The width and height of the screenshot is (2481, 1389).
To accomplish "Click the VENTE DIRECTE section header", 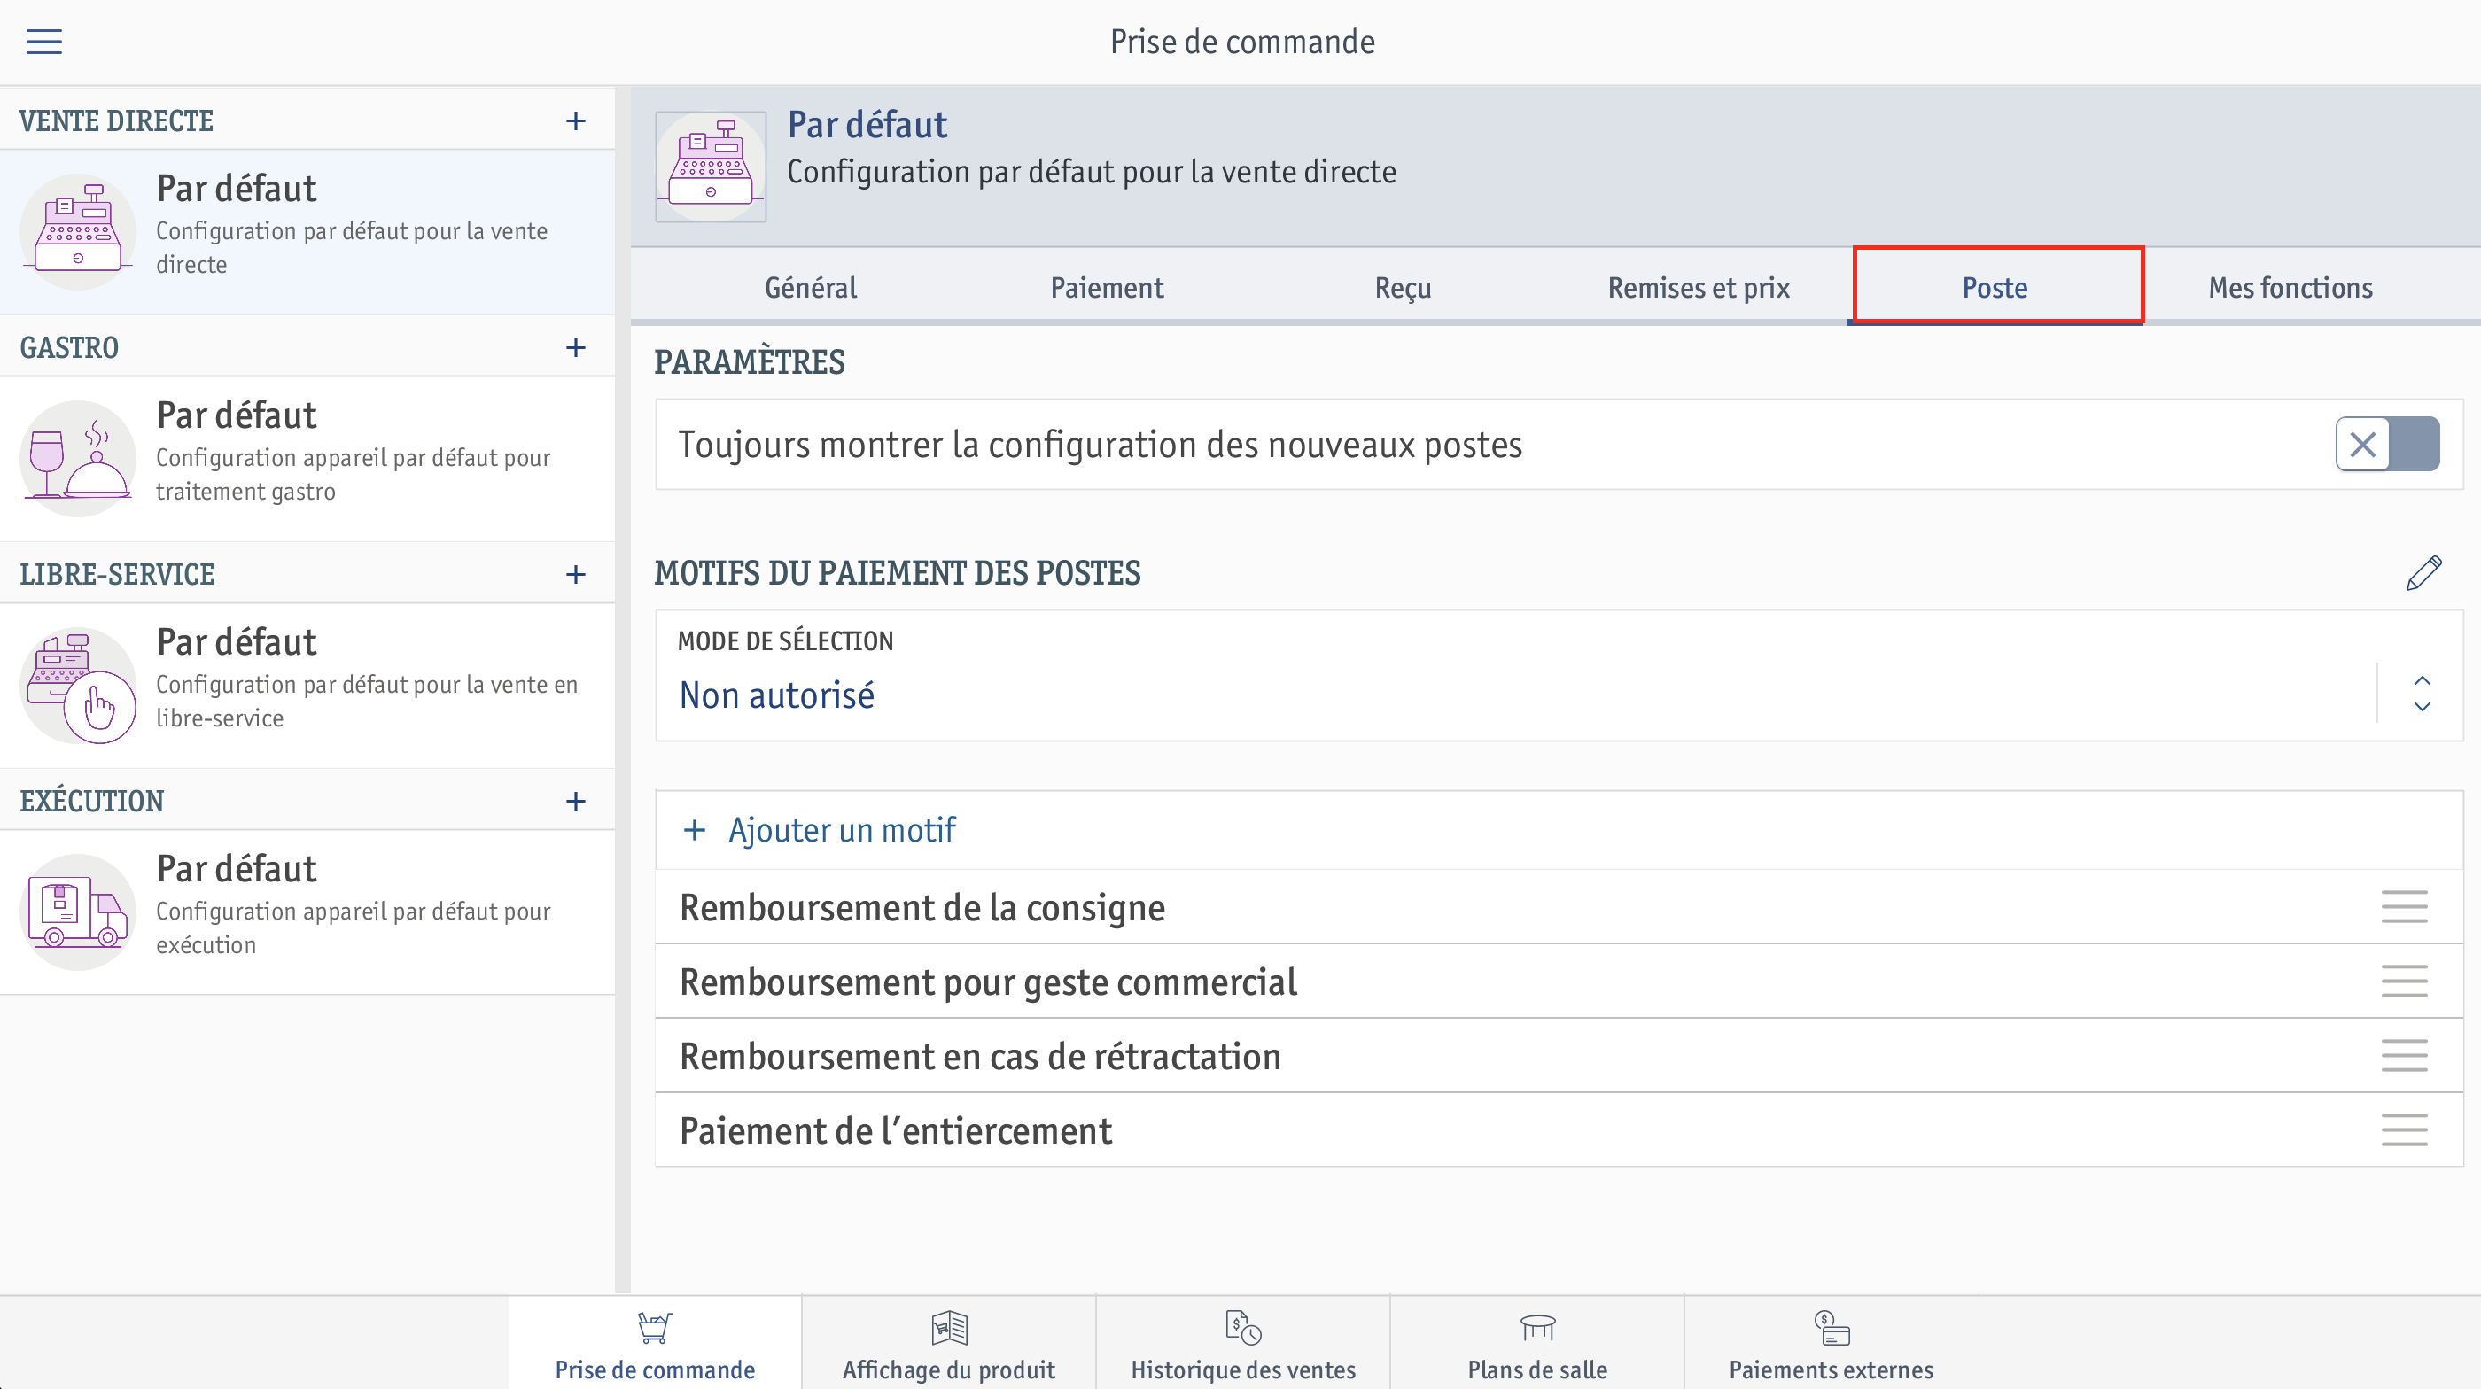I will (x=117, y=120).
